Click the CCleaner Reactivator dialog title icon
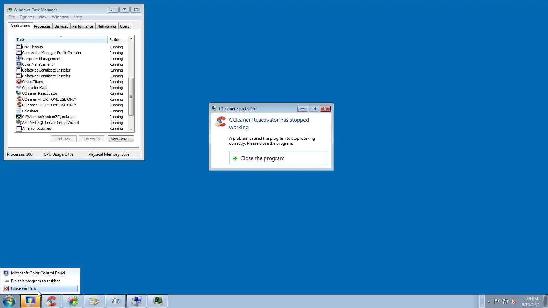This screenshot has height=308, width=548. click(x=214, y=108)
